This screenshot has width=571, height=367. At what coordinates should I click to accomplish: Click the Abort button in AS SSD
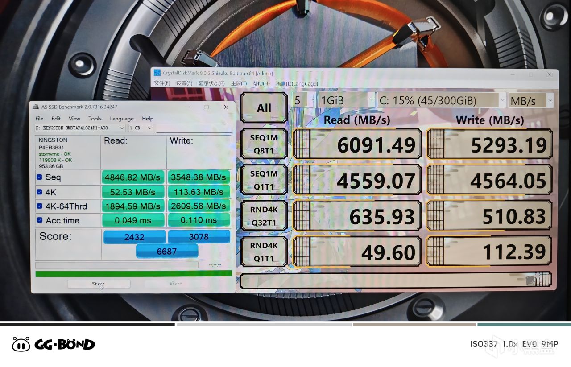[x=176, y=284]
